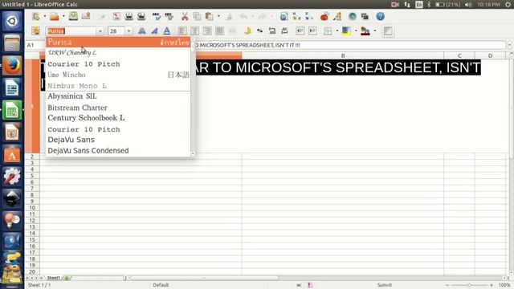Open the Navigator compass icon
This screenshot has width=514, height=289.
click(353, 16)
